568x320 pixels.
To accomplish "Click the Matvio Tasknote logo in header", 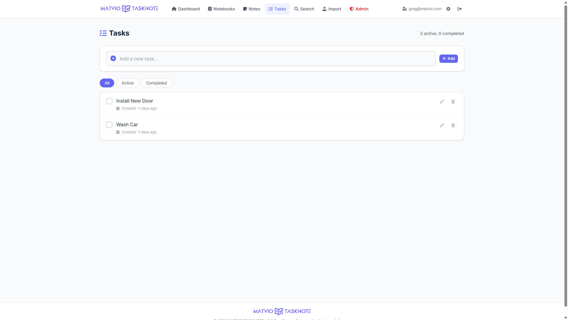I will (x=129, y=9).
